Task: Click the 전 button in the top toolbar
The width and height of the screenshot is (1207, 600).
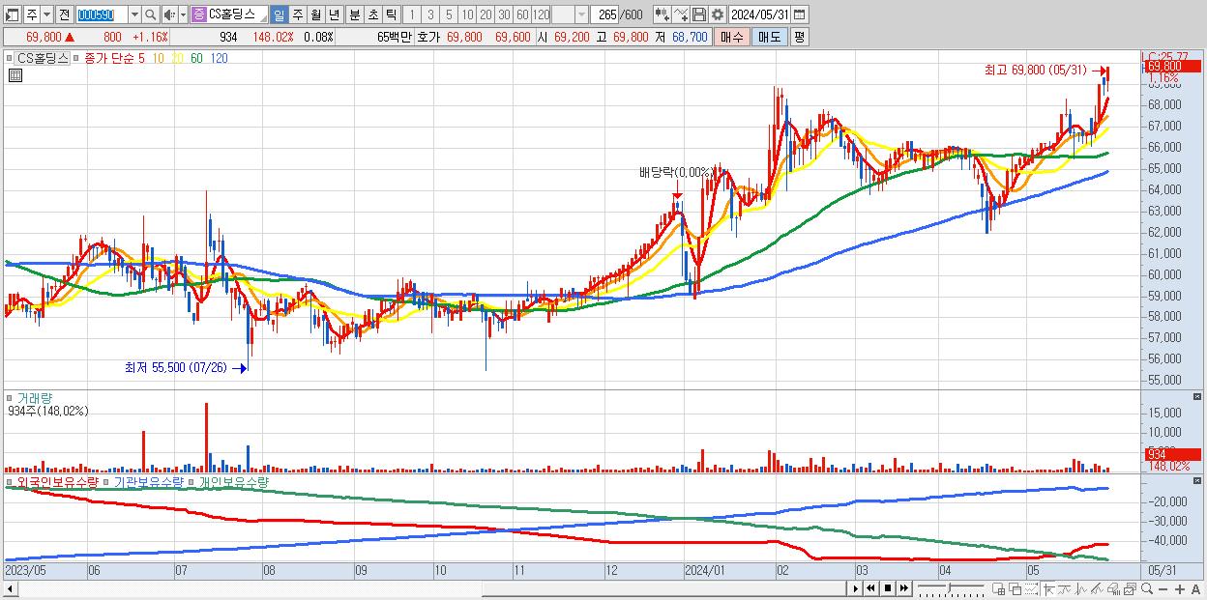Action: (64, 14)
